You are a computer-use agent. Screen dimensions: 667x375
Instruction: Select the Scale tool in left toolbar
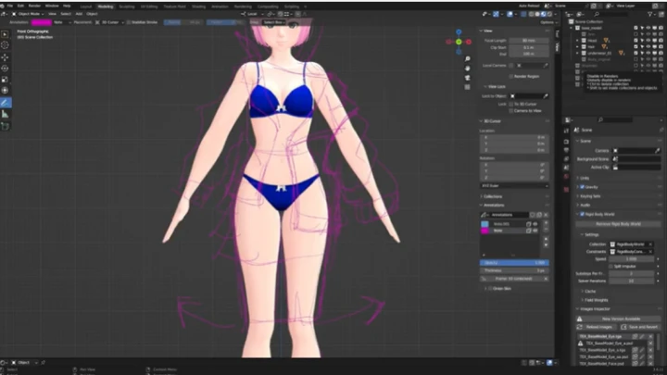coord(6,80)
